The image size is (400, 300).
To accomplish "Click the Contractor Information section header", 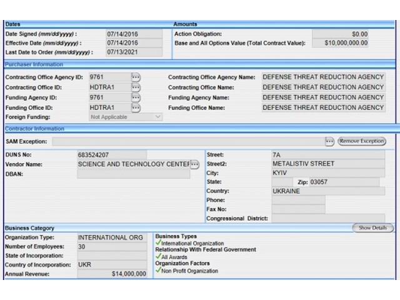I will [x=35, y=129].
